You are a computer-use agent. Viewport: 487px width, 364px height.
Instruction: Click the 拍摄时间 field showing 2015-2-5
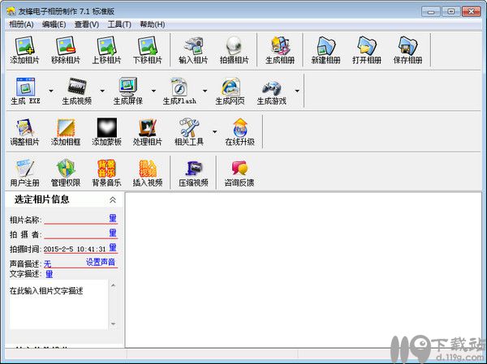(75, 249)
